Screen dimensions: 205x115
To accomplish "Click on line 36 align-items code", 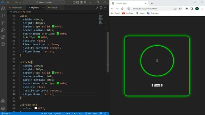I will [x=38, y=94].
